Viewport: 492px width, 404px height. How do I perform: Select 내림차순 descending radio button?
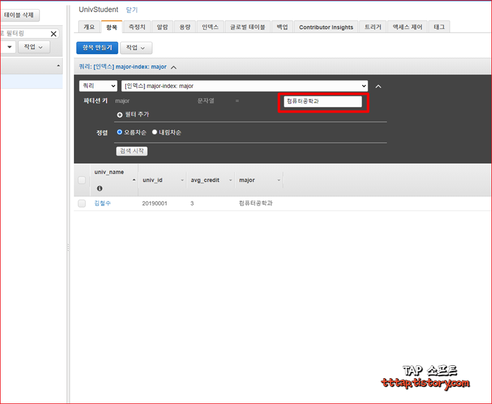154,132
